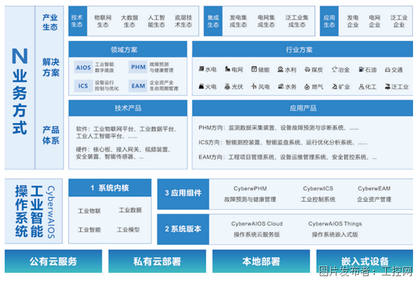The height and width of the screenshot is (281, 418).
Task: Select the EAM badge in 领域方案
Action: [138, 86]
